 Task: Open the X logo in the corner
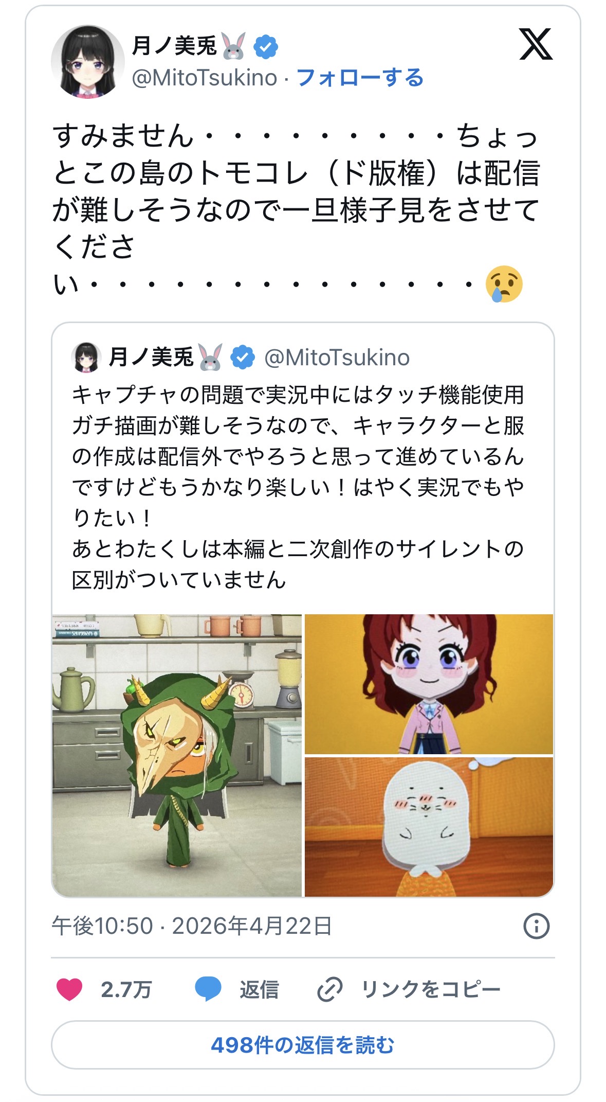point(536,44)
